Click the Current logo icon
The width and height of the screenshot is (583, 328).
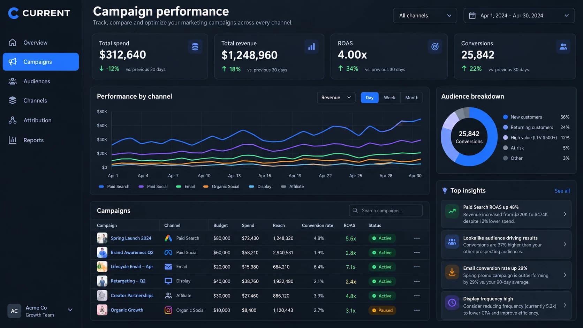13,13
